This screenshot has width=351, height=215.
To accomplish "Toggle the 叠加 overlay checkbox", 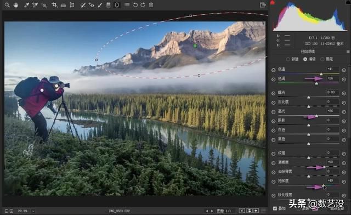I will (x=275, y=208).
